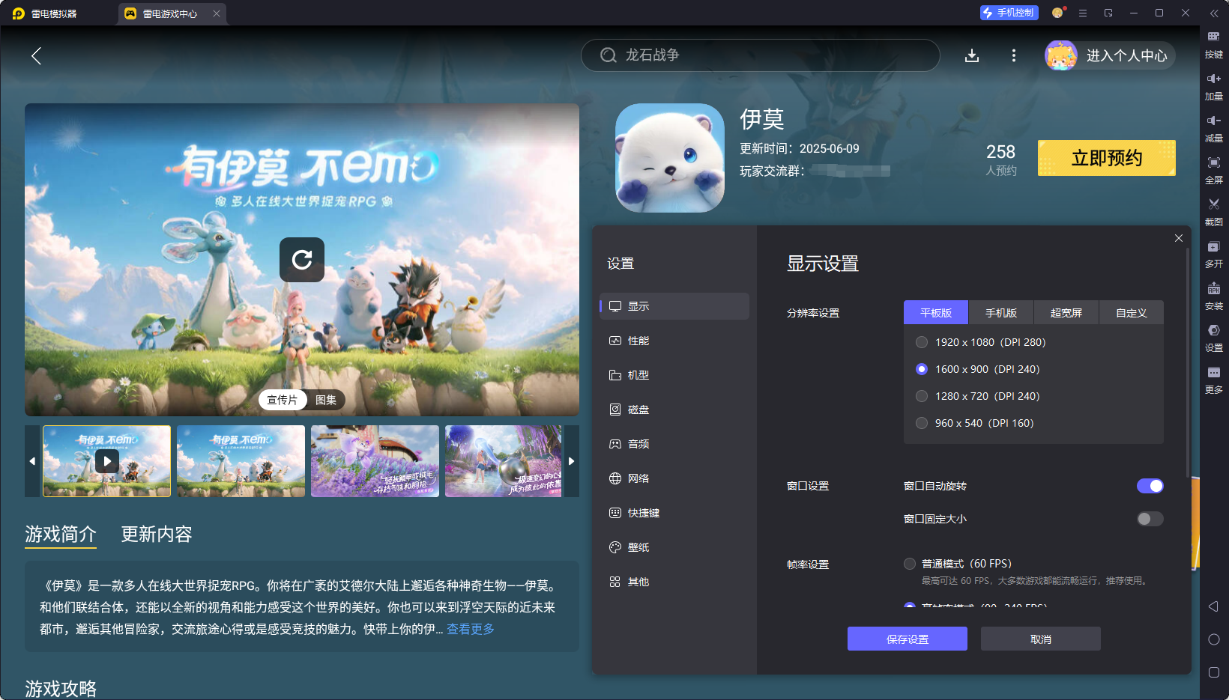The width and height of the screenshot is (1229, 700).
Task: Select 自定义 custom resolution tab
Action: coord(1132,313)
